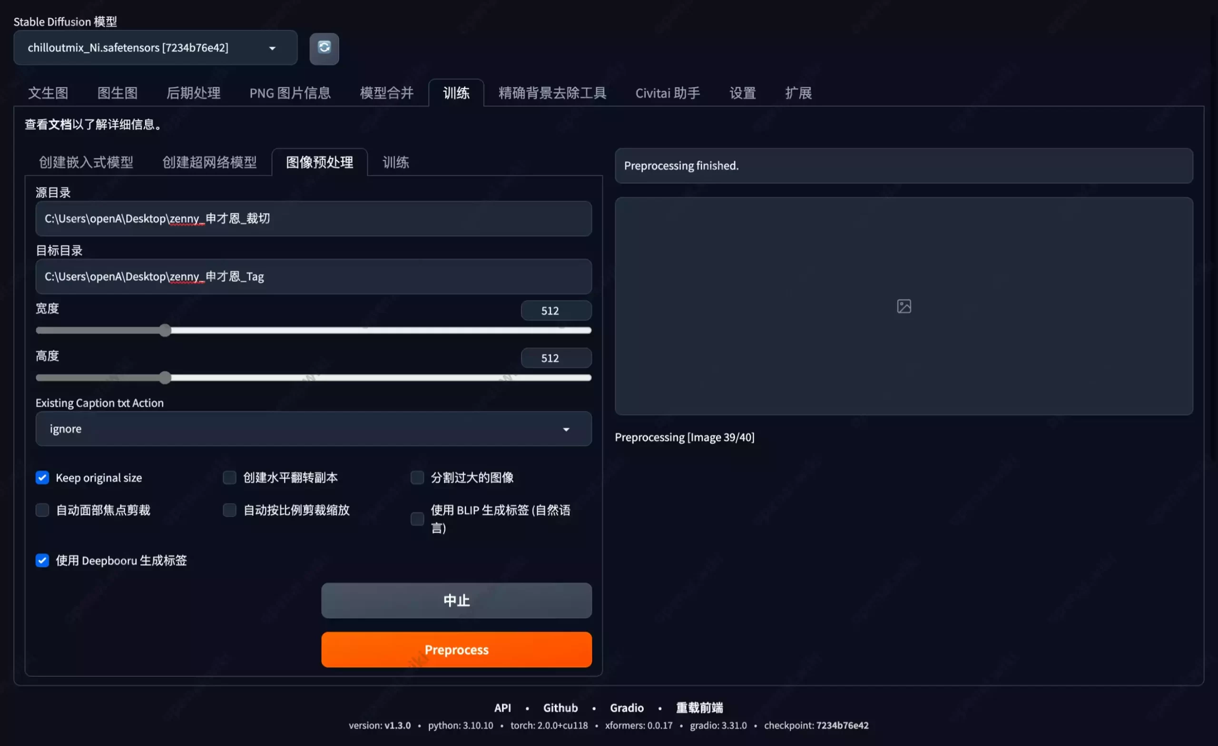Screen dimensions: 1218x746
Task: Switch to the inner 训练 sub-tab
Action: (x=395, y=162)
